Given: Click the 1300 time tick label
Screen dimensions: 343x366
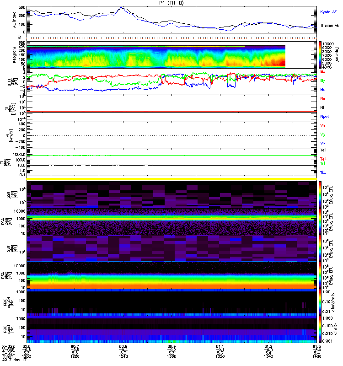Looking at the screenshot, I should click(x=171, y=356).
